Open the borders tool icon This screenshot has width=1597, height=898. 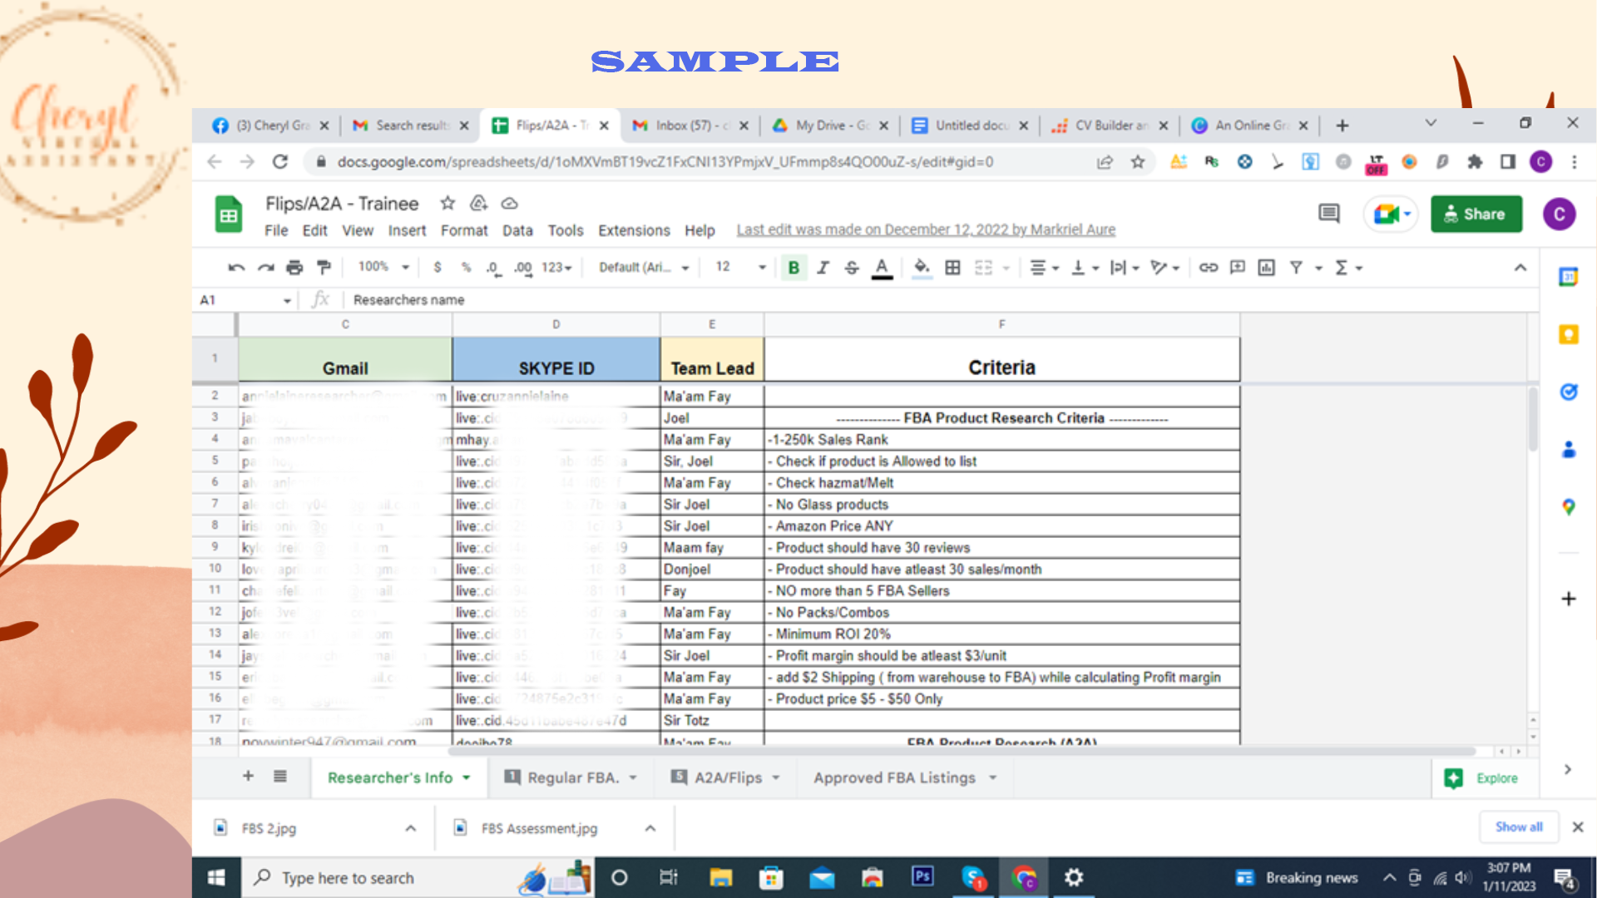pyautogui.click(x=952, y=267)
